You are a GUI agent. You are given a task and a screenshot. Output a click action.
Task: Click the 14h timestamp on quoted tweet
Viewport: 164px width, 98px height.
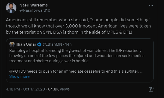click(68, 44)
